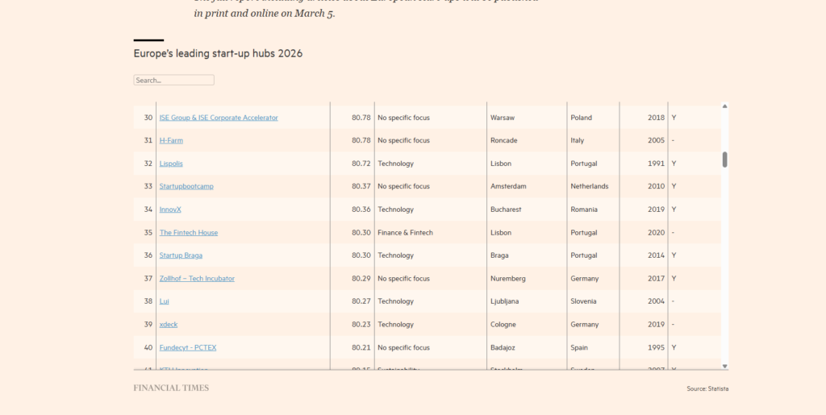Click the Startup Braga link
The width and height of the screenshot is (826, 415).
coord(181,255)
